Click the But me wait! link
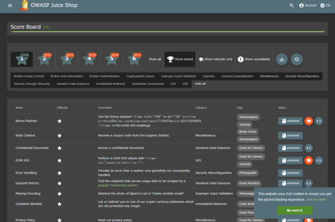335x222 pixels. click(316, 200)
